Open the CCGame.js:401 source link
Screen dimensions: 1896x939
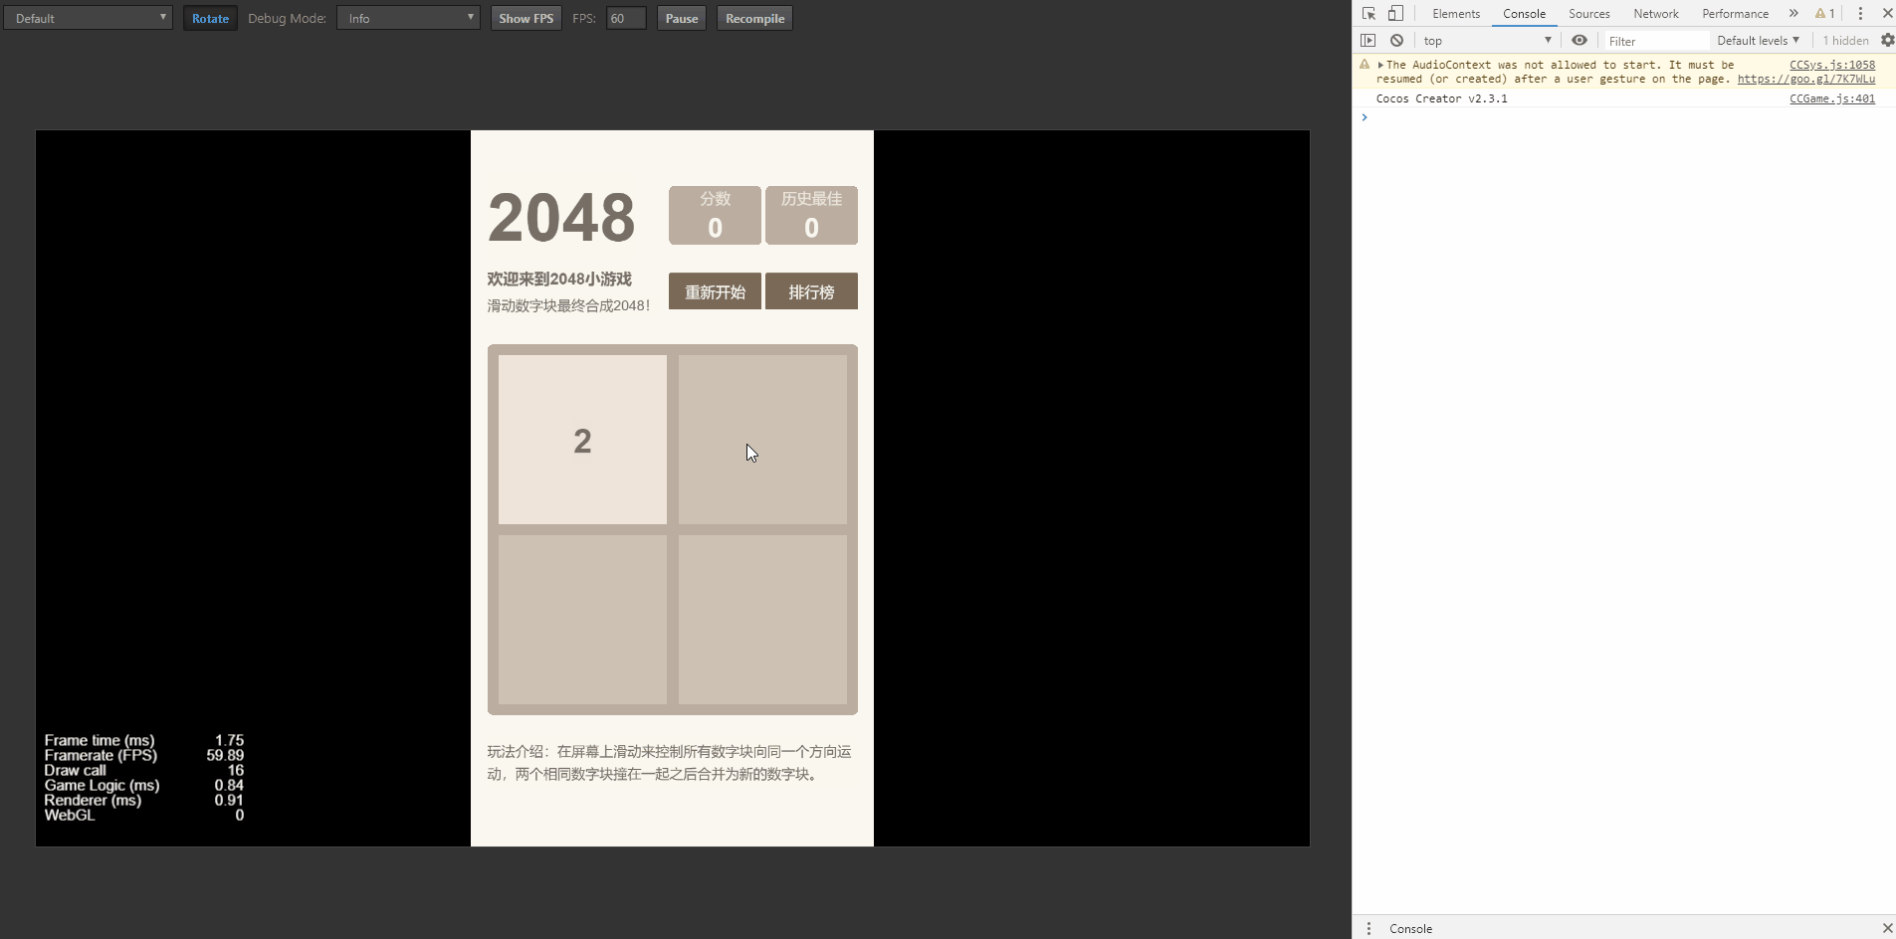[1832, 98]
